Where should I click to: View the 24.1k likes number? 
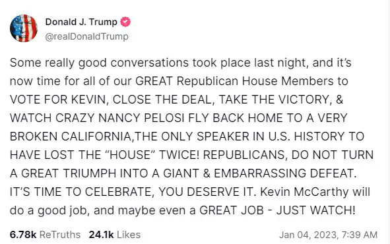(101, 235)
